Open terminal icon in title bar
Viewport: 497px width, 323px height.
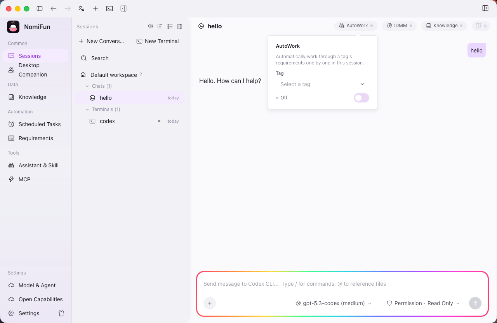(109, 9)
